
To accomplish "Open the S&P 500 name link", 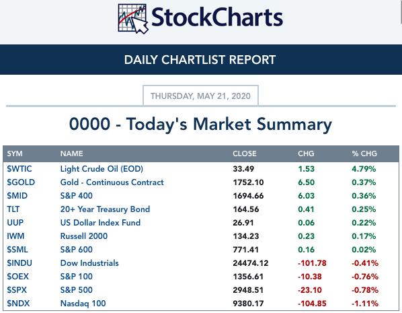I will tap(77, 290).
